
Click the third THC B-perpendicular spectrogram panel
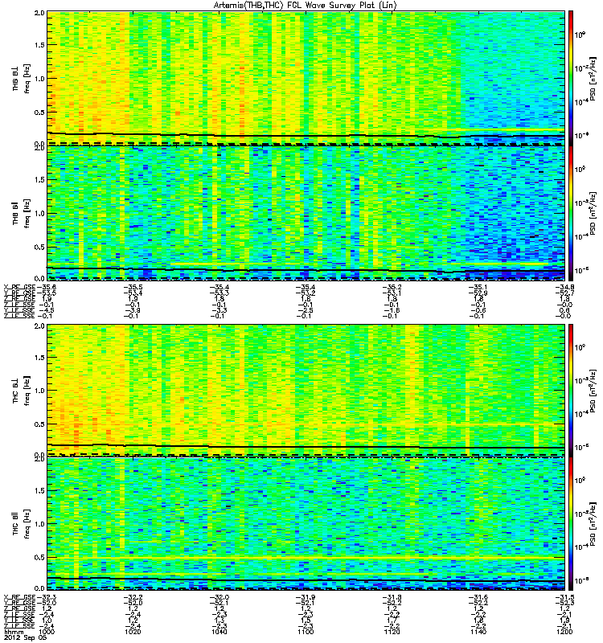pos(306,390)
